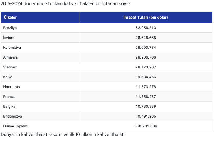Click the value 28.648.665
This screenshot has width=214, height=141.
coord(146,38)
